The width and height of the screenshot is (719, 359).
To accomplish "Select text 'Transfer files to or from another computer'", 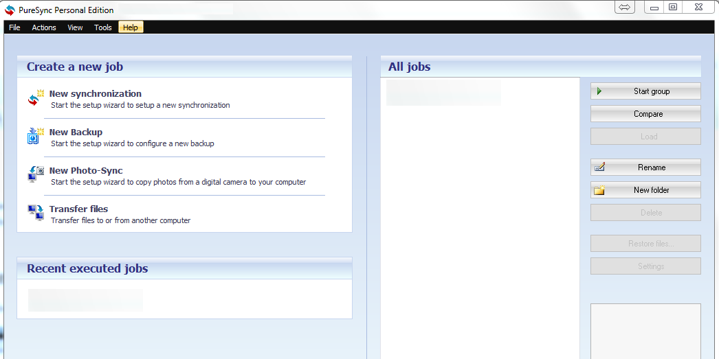I will 120,221.
